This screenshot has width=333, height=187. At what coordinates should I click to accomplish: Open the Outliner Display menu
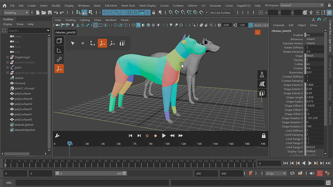tap(8, 24)
